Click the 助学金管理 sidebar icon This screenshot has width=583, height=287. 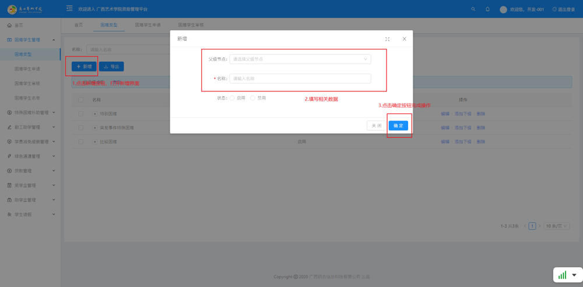(10, 200)
